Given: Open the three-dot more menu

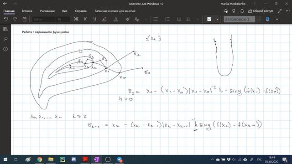Looking at the screenshot, I should tap(288, 11).
